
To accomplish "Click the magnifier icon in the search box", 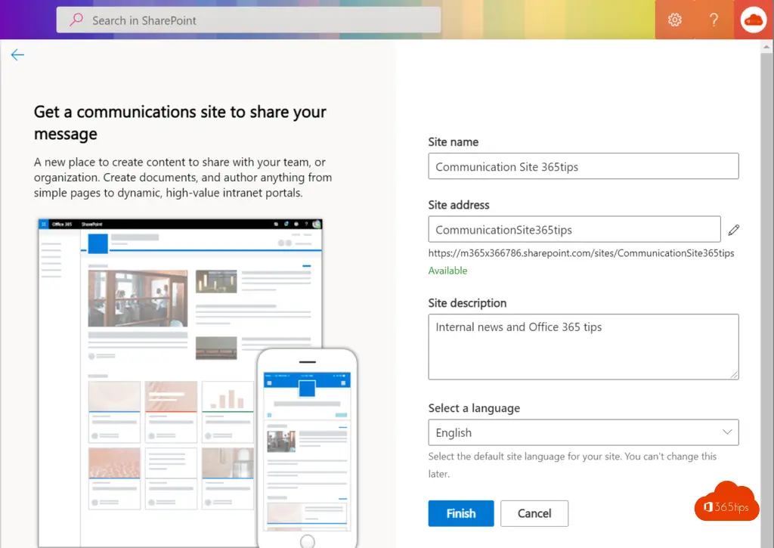I will 76,20.
